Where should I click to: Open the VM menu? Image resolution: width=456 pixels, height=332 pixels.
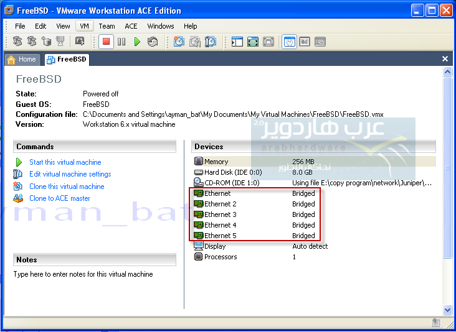pyautogui.click(x=84, y=26)
